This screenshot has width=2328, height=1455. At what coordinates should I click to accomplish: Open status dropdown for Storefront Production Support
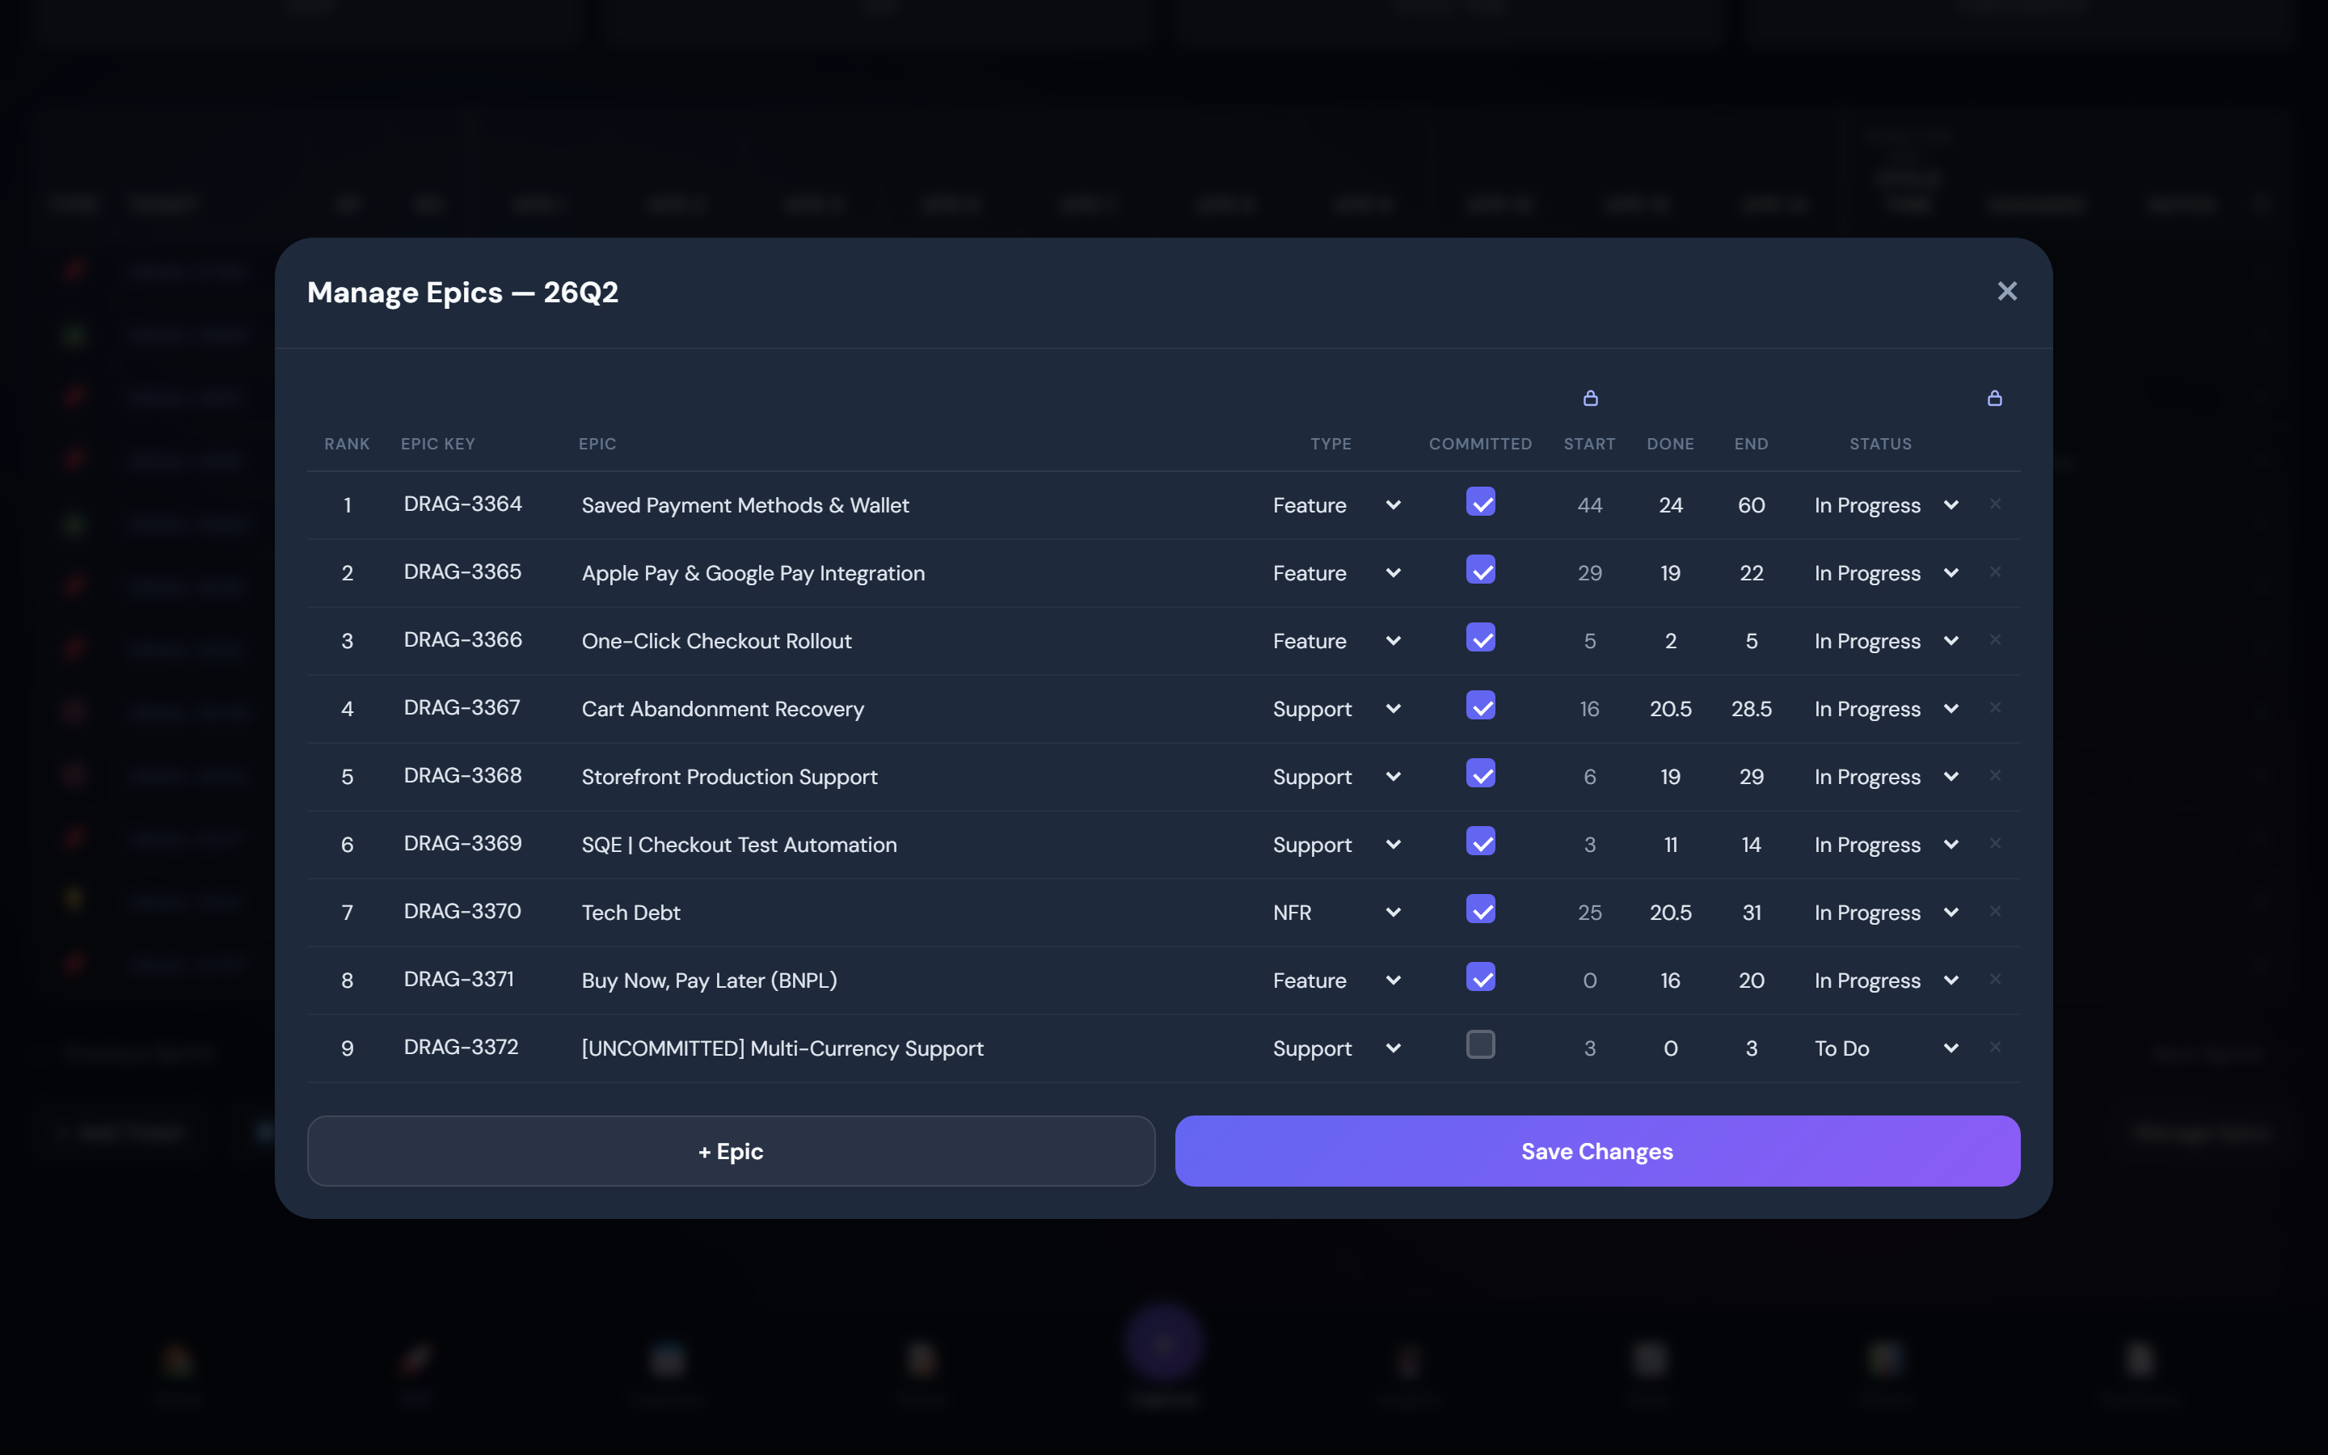[1887, 777]
